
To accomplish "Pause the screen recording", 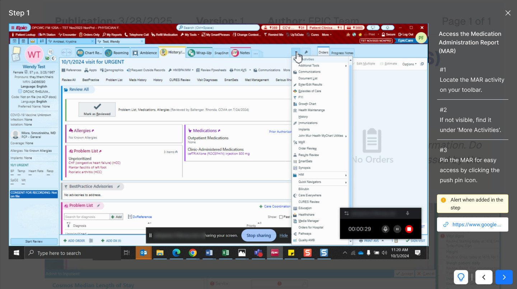I will point(397,229).
